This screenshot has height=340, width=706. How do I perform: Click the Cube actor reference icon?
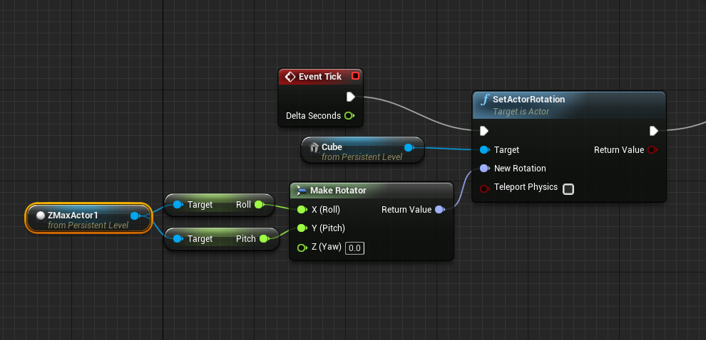pos(313,148)
